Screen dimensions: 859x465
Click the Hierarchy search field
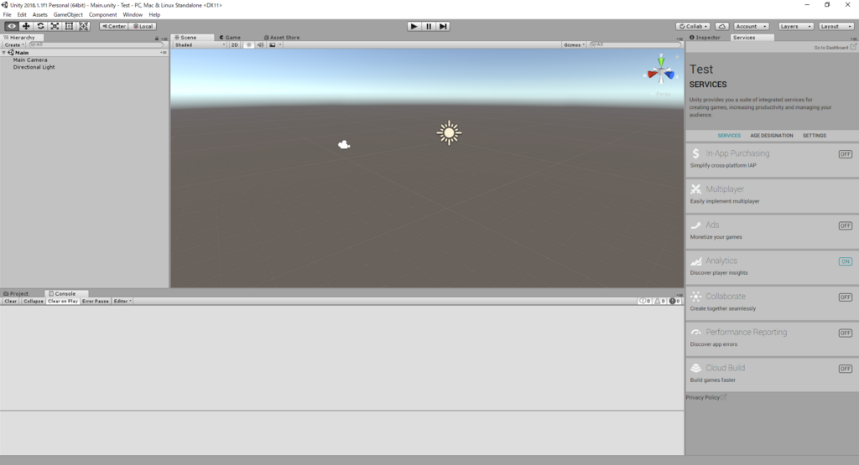(x=96, y=45)
